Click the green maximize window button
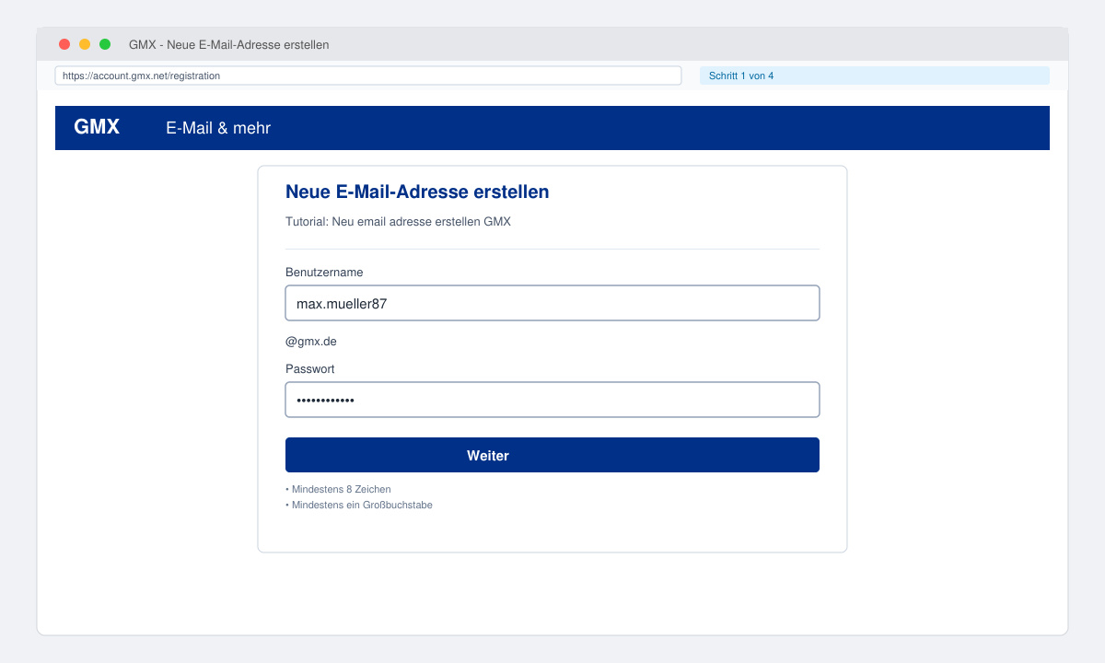The width and height of the screenshot is (1105, 663). (x=105, y=44)
